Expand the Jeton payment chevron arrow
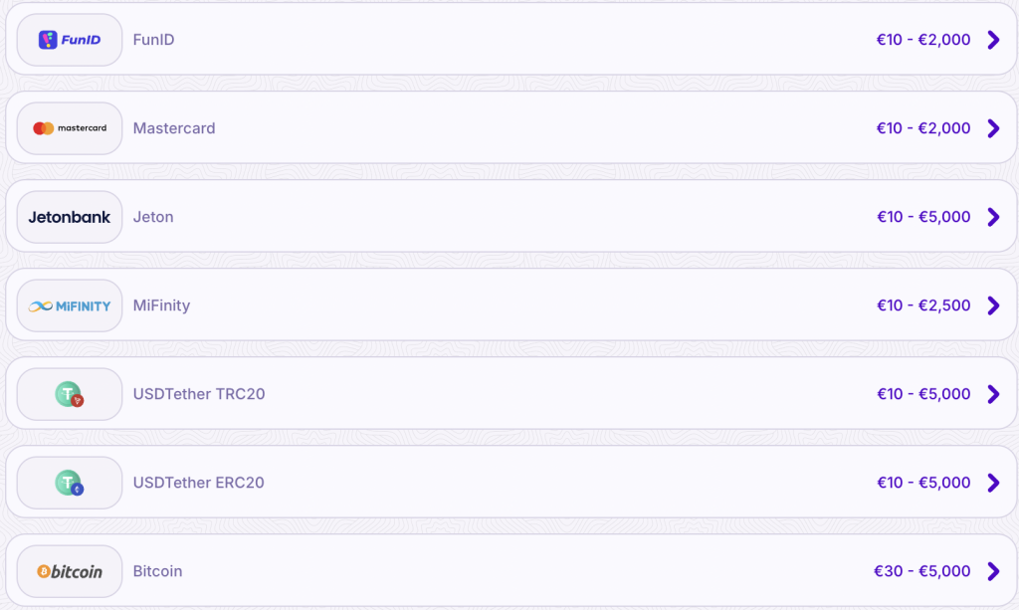The image size is (1019, 610). [993, 217]
